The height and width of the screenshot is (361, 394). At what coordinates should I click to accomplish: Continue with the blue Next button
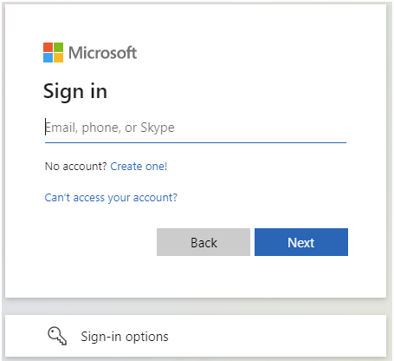coord(301,242)
